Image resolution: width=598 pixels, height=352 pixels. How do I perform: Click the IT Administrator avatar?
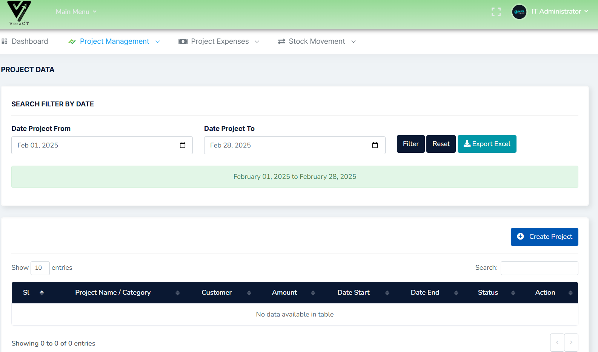tap(519, 12)
